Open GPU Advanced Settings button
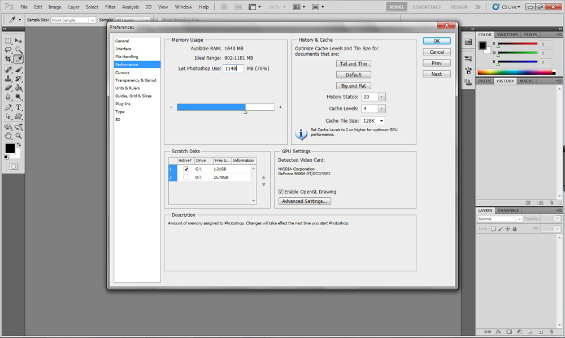The height and width of the screenshot is (338, 565). pyautogui.click(x=305, y=201)
